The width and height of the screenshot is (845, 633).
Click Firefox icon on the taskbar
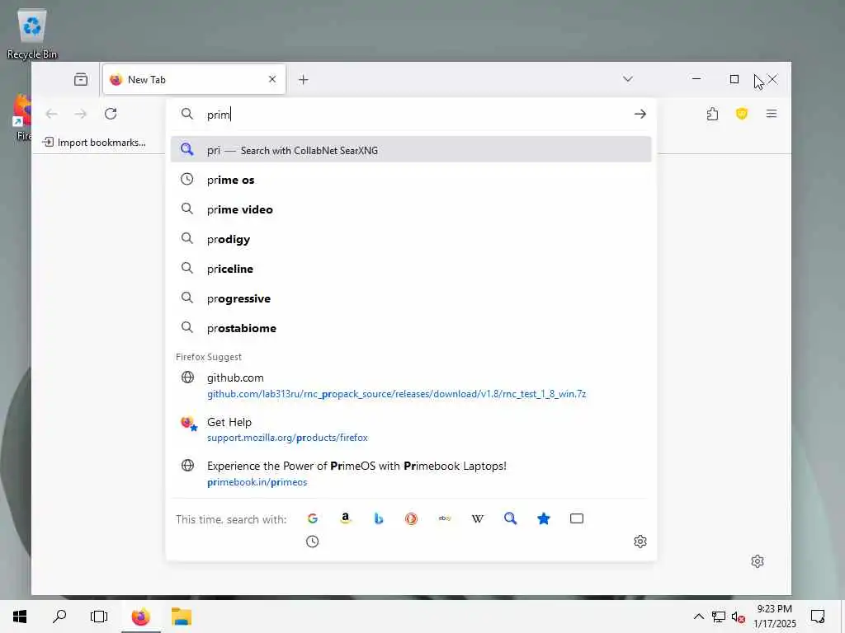[x=140, y=617]
